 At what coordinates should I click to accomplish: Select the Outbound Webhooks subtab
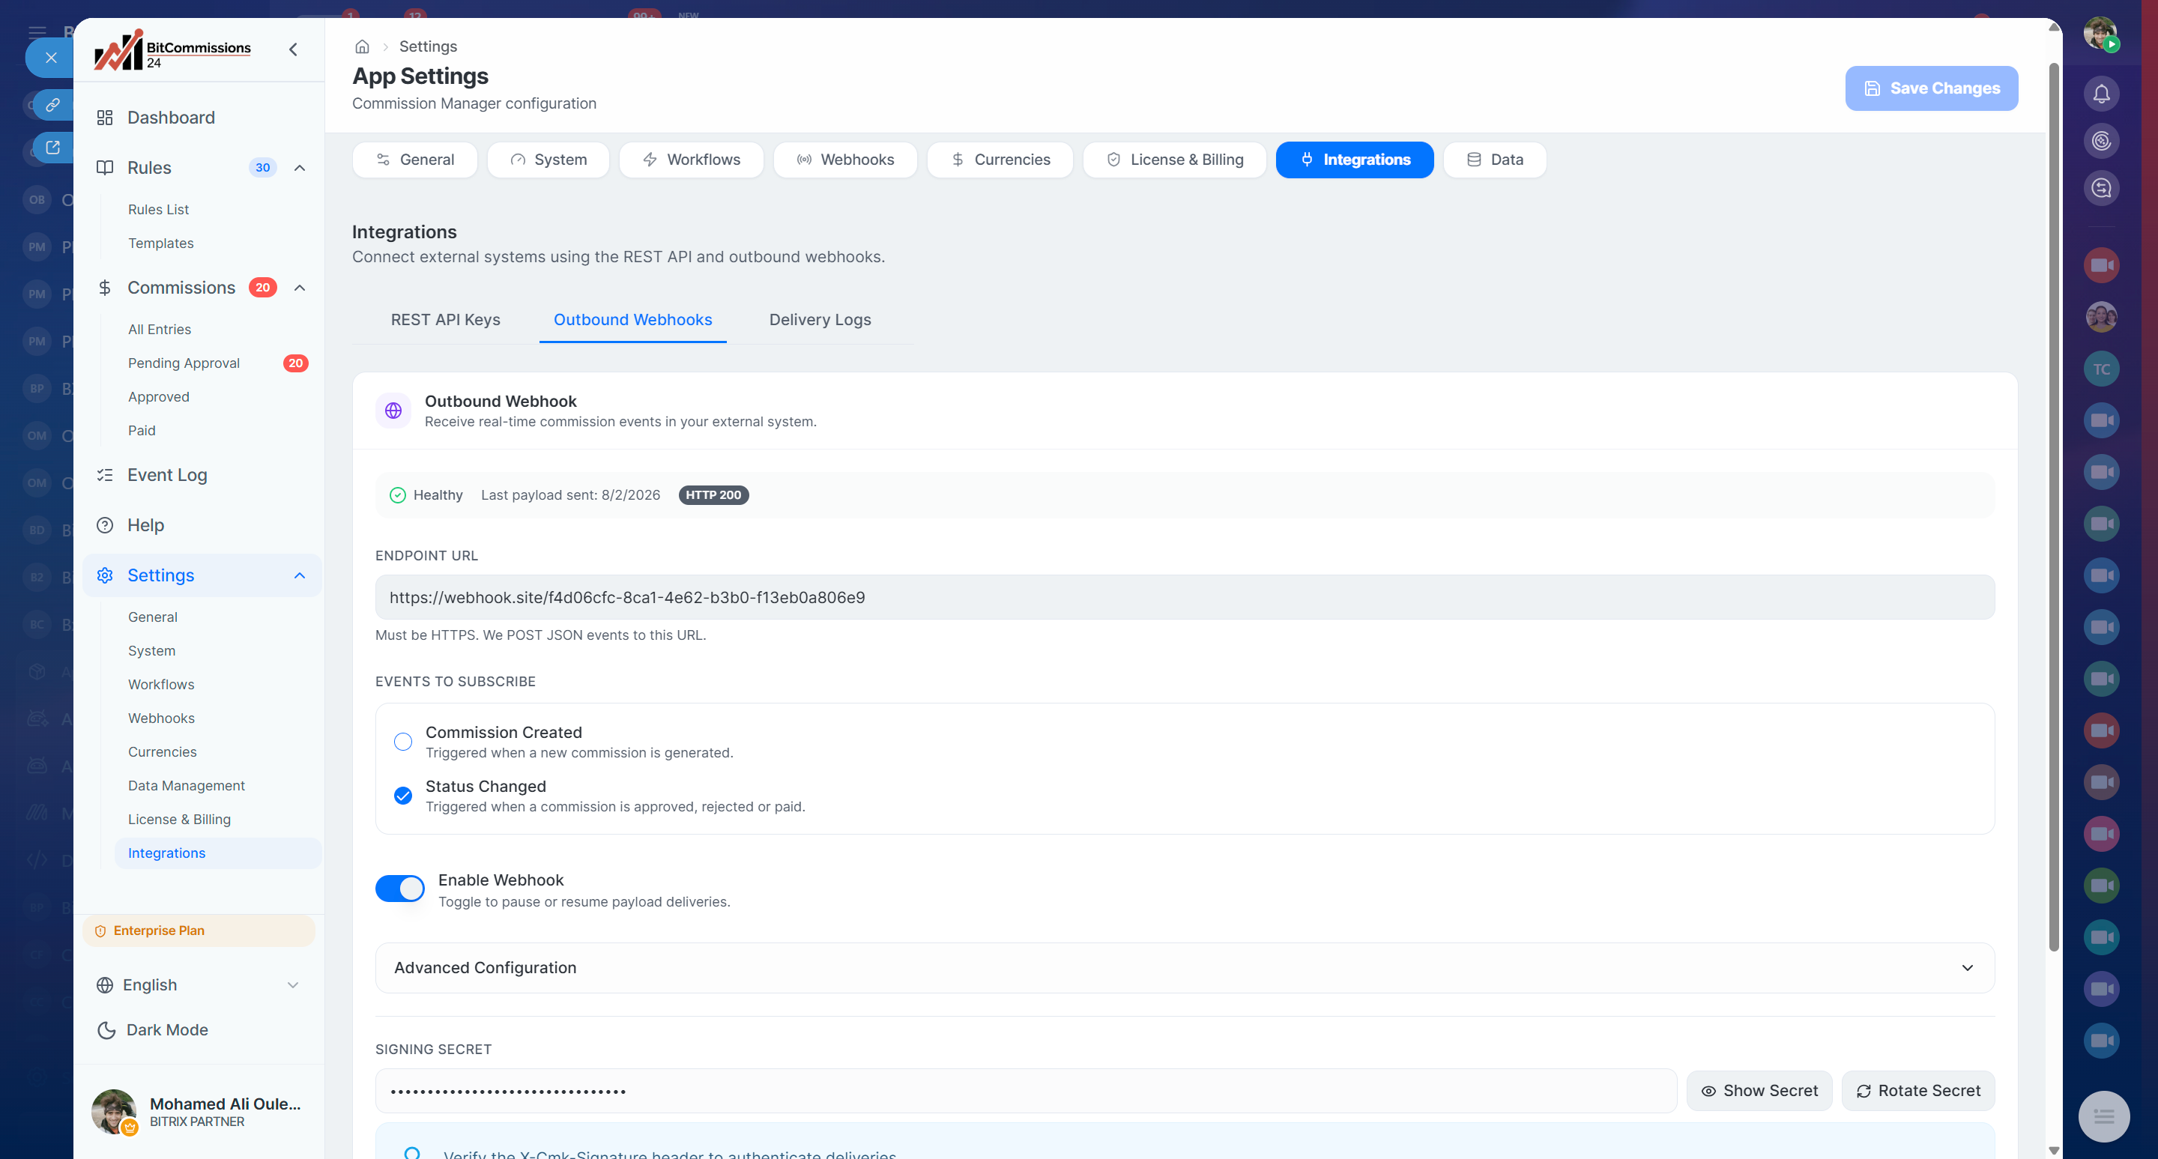coord(632,320)
